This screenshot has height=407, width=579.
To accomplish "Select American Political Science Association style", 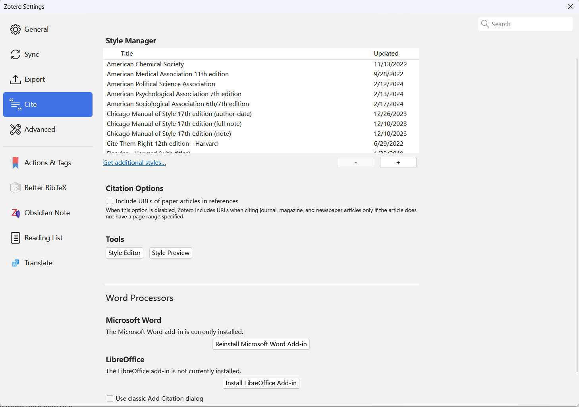I will 261,84.
